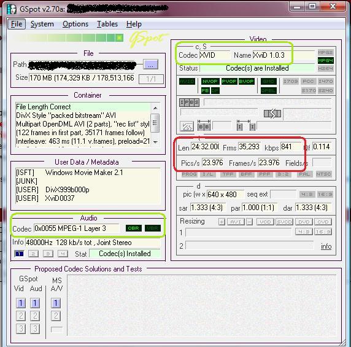Select audio stream 3 button

point(48,254)
